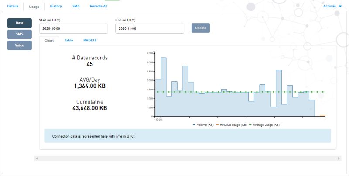
Task: Click the Update button
Action: click(201, 28)
